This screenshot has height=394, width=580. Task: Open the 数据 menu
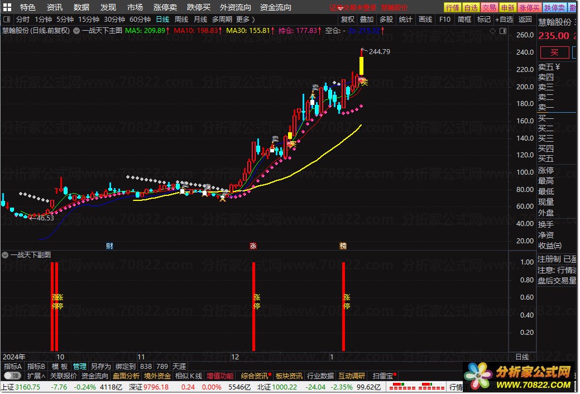(x=82, y=7)
